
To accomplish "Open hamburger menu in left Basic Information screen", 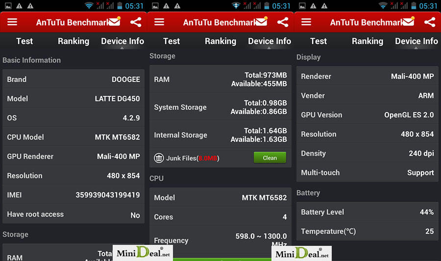I will (12, 22).
